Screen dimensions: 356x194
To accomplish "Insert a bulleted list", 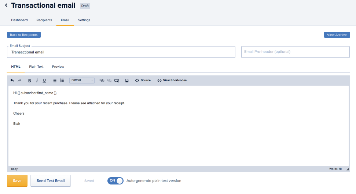I will 55,81.
